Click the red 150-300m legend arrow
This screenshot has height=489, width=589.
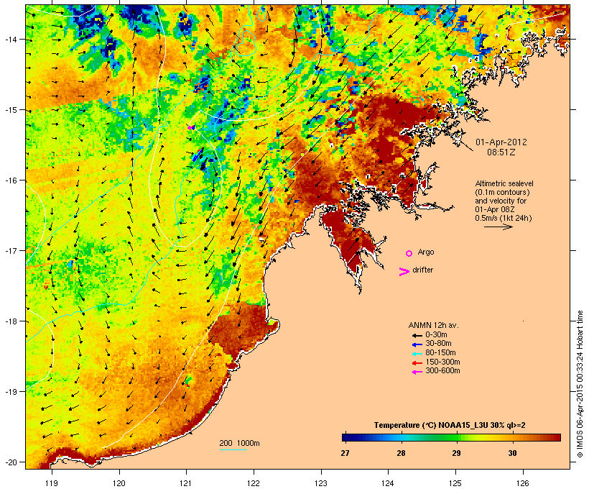click(x=417, y=363)
